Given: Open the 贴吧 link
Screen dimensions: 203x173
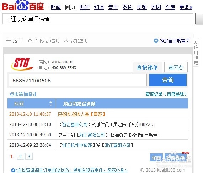Looking at the screenshot, I should click(85, 7).
